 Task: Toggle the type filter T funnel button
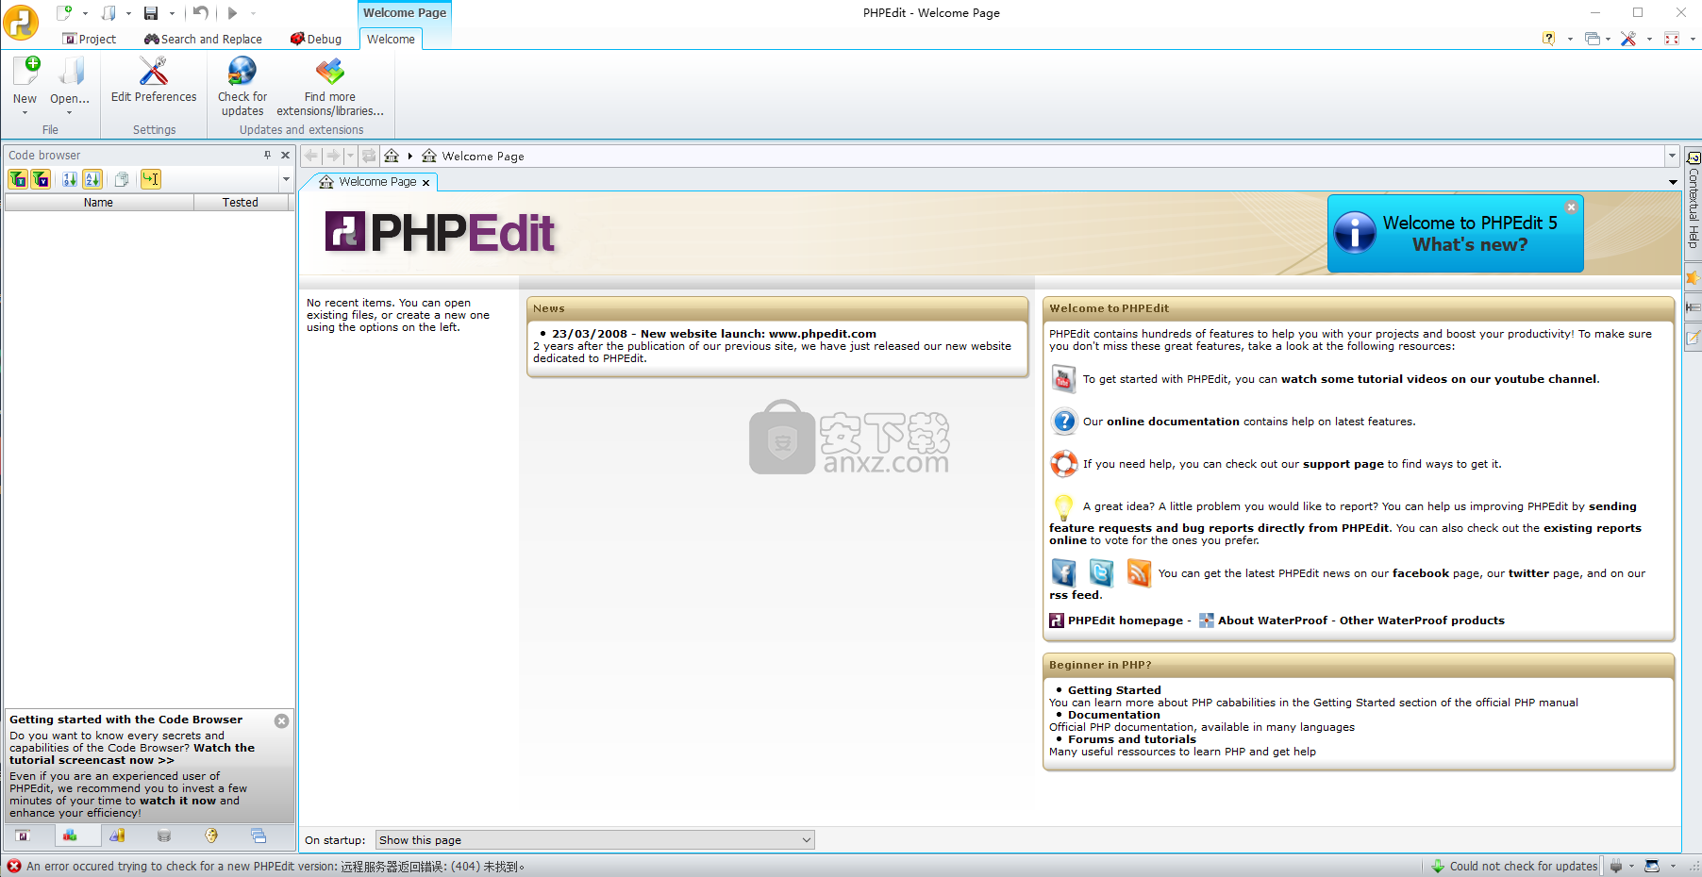point(18,179)
